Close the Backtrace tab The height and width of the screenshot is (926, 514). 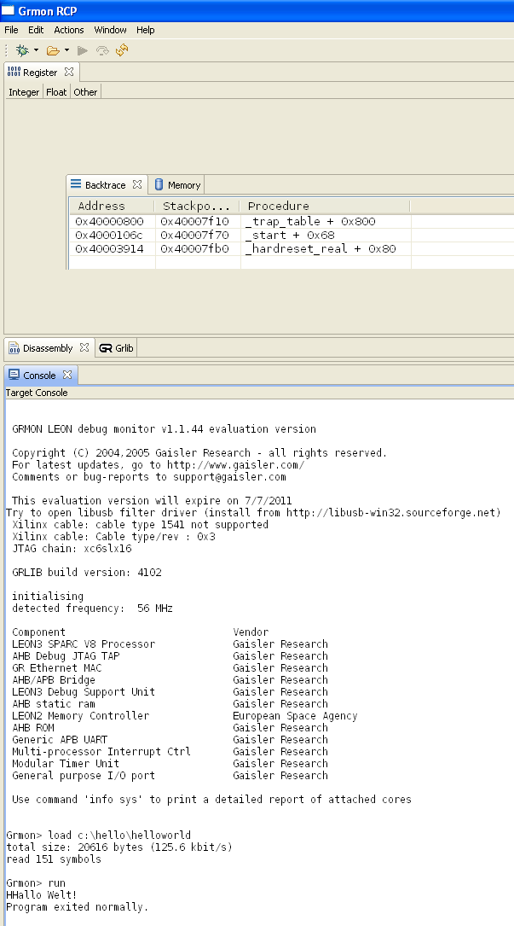pyautogui.click(x=137, y=184)
